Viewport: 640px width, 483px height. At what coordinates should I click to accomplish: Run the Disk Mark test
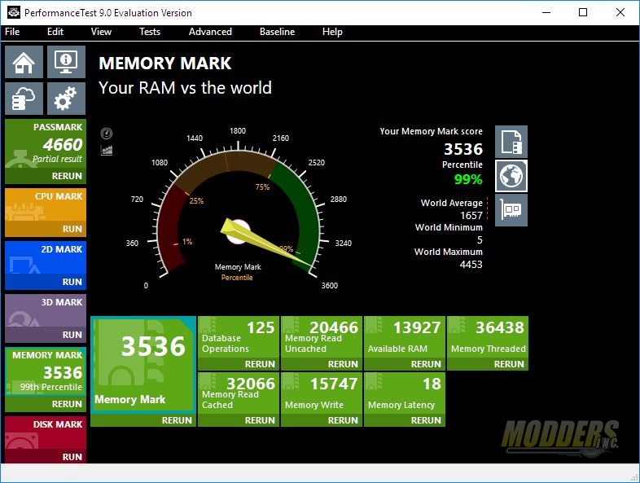coord(72,457)
